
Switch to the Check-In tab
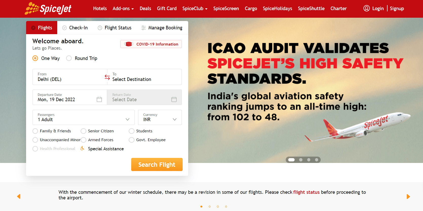pyautogui.click(x=75, y=28)
